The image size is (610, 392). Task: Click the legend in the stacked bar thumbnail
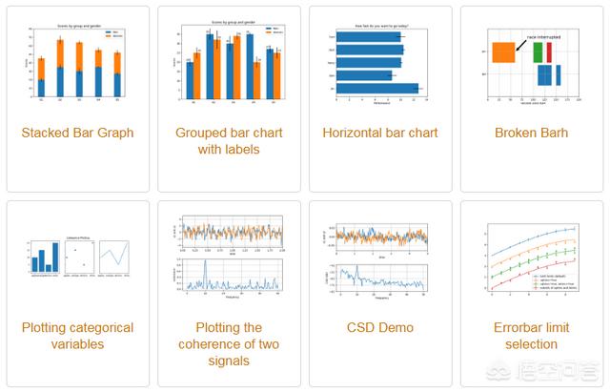tap(114, 34)
